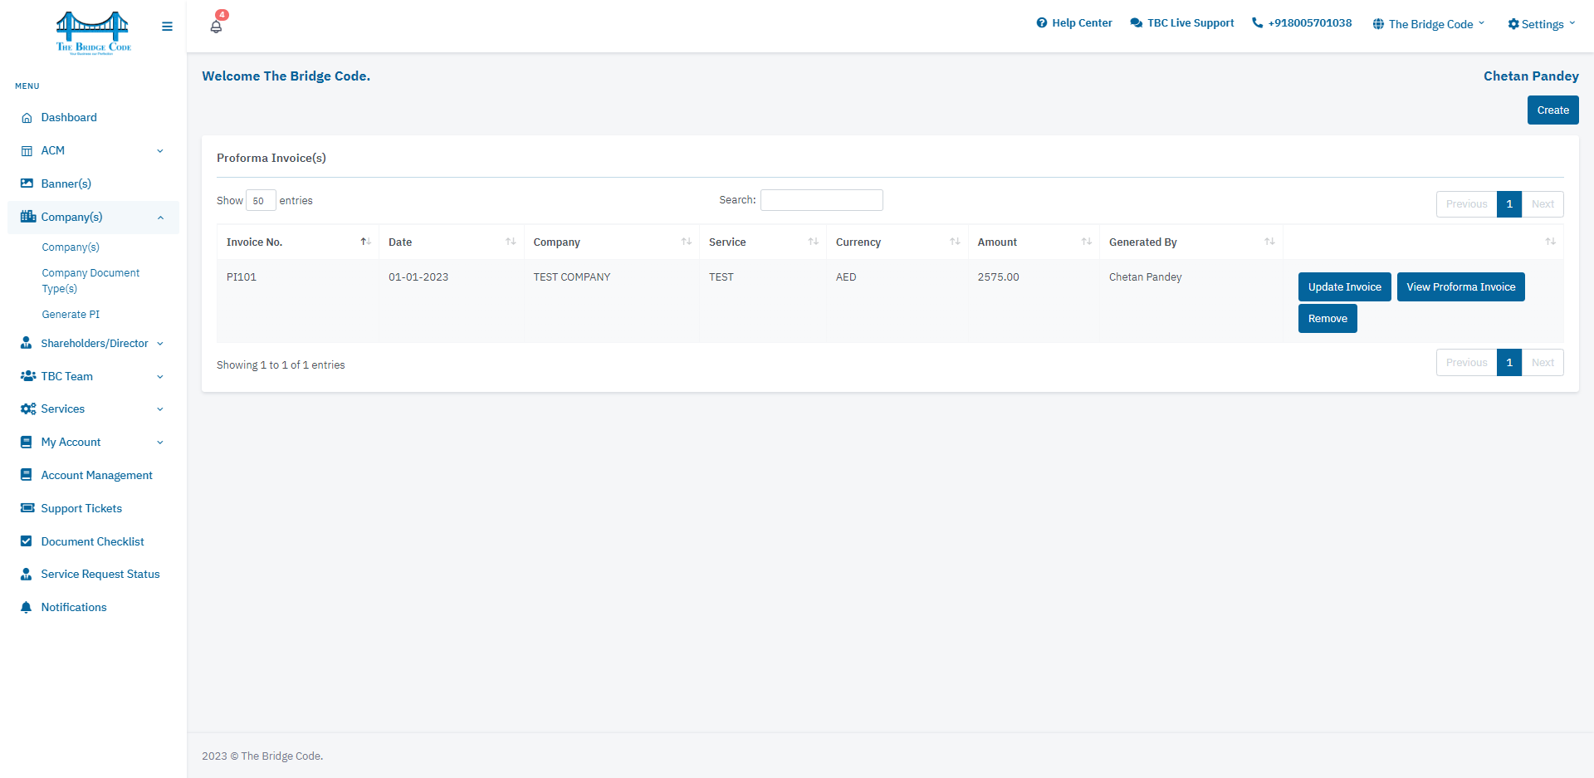
Task: Click the Support Tickets icon
Action: [x=27, y=508]
